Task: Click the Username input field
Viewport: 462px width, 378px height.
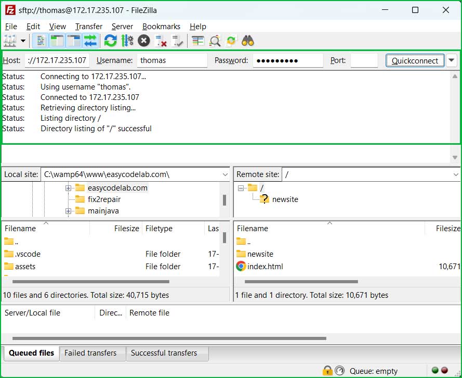Action: click(172, 60)
